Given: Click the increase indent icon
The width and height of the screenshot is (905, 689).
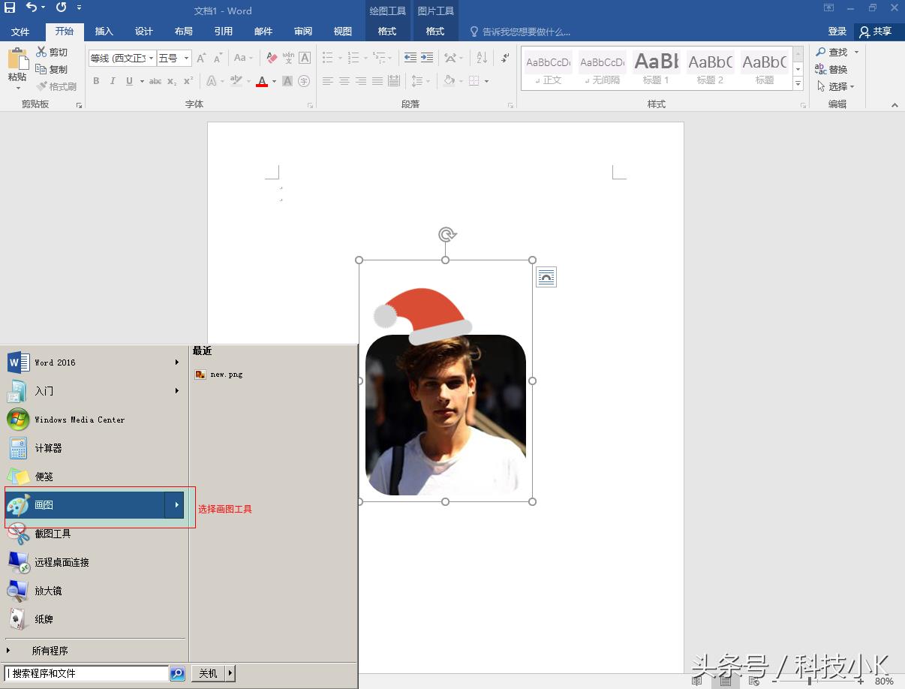Looking at the screenshot, I should [427, 58].
